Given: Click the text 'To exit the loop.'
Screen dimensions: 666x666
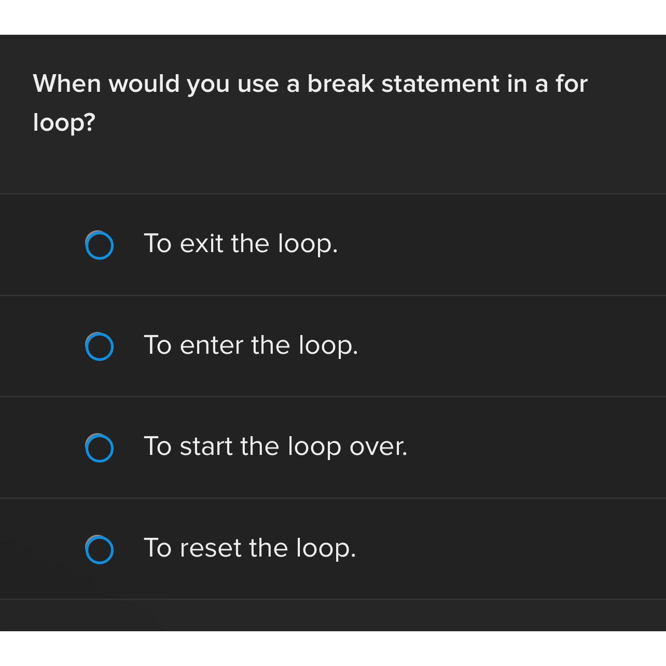Looking at the screenshot, I should tap(241, 244).
